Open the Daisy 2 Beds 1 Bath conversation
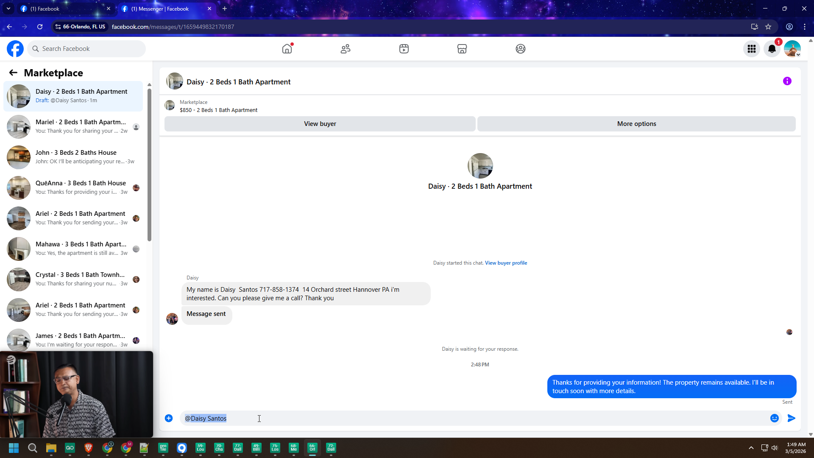The image size is (814, 458). click(73, 96)
